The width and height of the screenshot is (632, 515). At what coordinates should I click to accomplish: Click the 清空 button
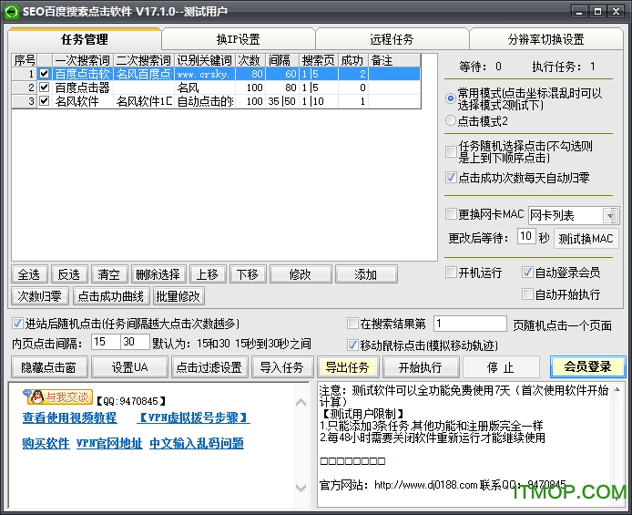pos(109,274)
